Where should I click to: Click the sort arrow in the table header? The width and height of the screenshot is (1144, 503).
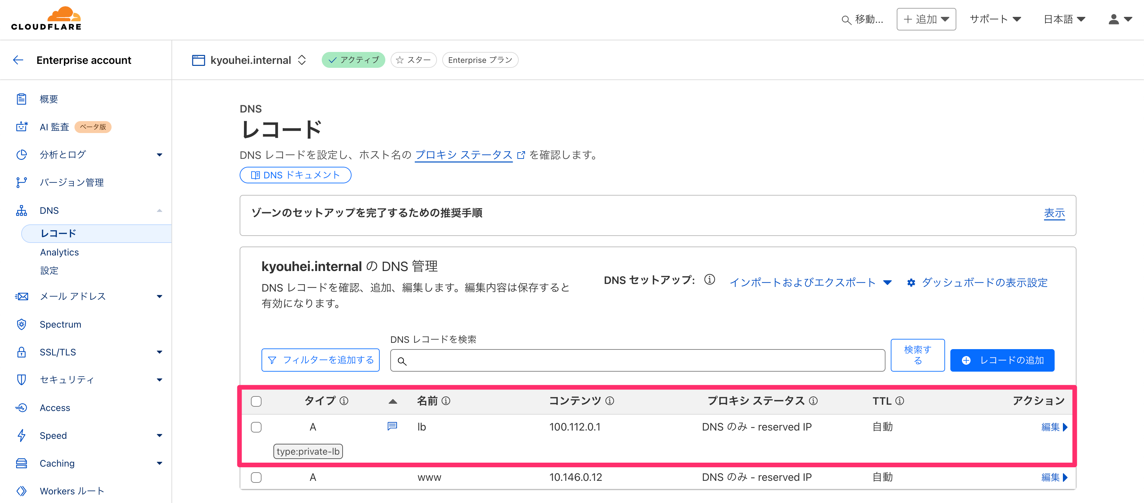pyautogui.click(x=393, y=401)
